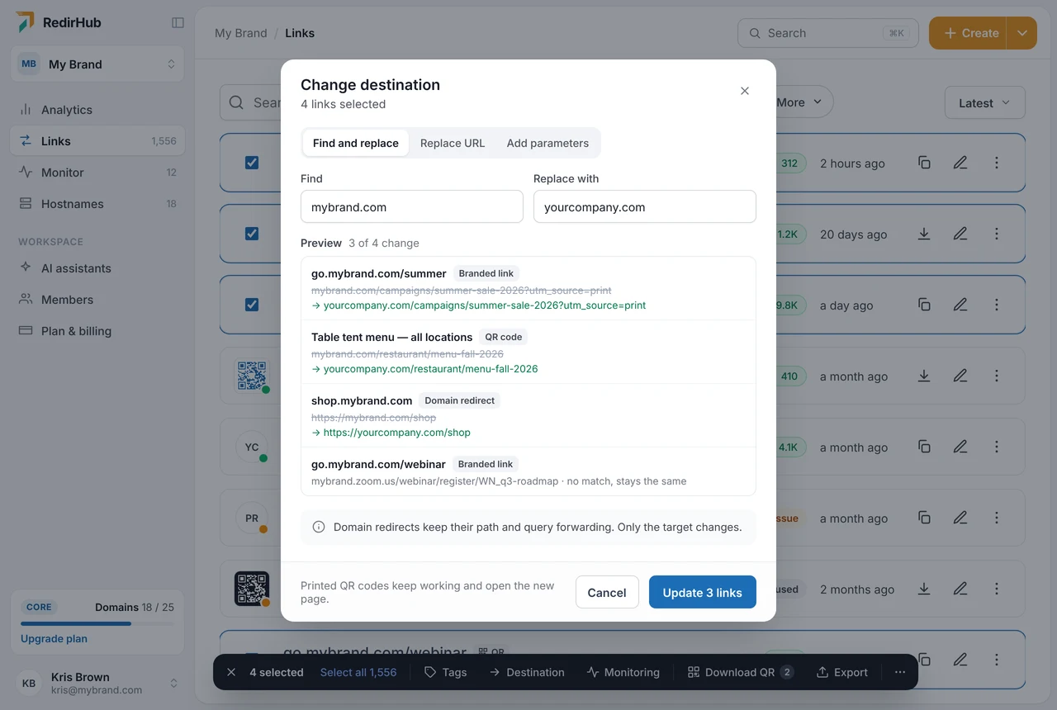Open Hostnames in the sidebar
The image size is (1057, 710).
click(x=97, y=204)
